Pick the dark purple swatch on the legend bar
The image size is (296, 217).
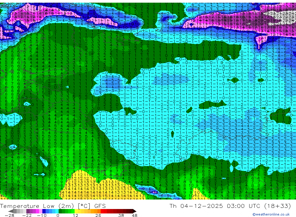[x=28, y=211]
